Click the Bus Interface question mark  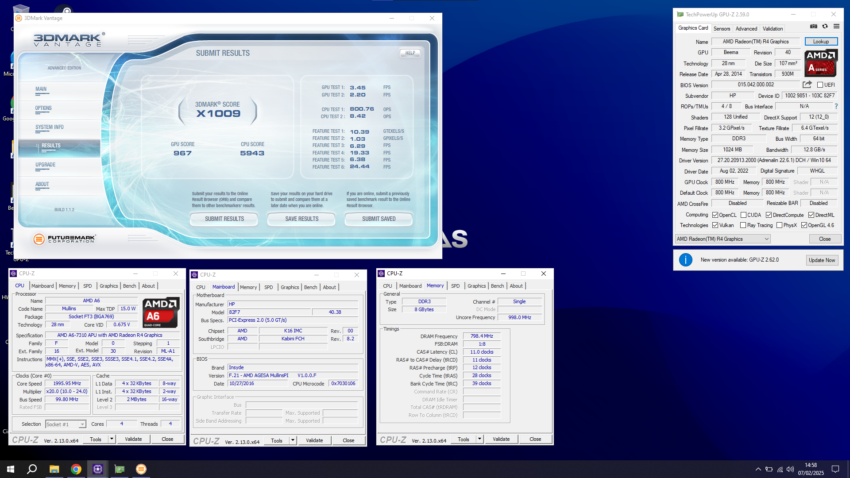836,107
